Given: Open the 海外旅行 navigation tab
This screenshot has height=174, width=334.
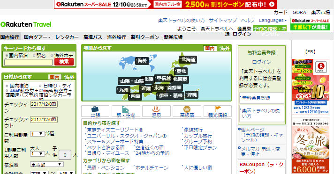Looking at the screenshot, I should coord(116,37).
